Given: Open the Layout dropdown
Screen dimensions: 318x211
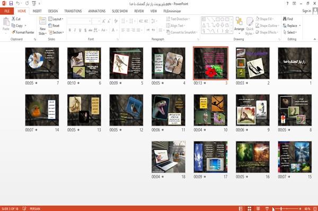Looking at the screenshot, I should (x=56, y=19).
